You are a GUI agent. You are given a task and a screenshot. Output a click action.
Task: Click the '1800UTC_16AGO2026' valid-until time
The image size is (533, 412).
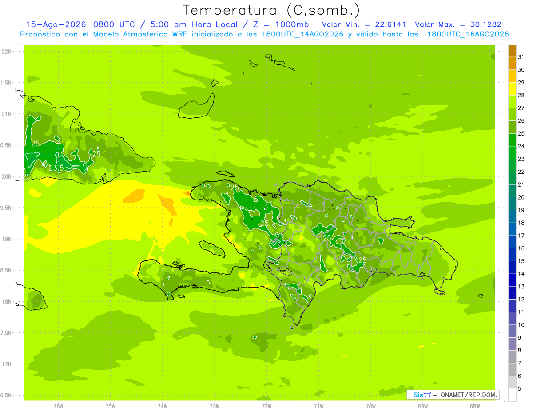[468, 34]
